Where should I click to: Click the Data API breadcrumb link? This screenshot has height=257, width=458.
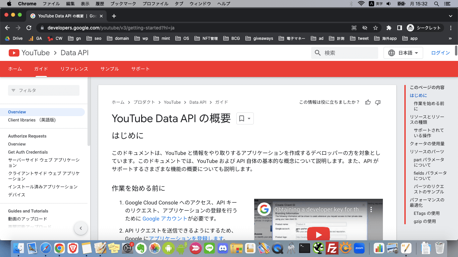coord(198,102)
